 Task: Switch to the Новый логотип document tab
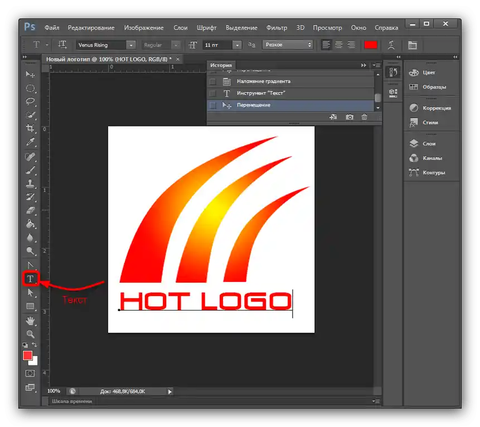[108, 59]
